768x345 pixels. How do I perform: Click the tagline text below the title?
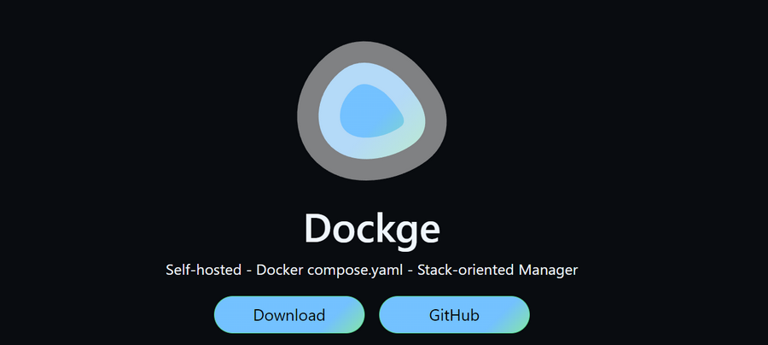[372, 270]
